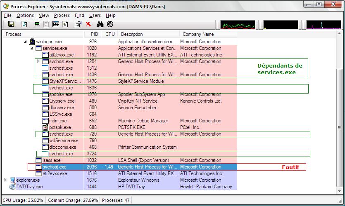Click 'CPU Usage: 35.82%' in status bar
Viewport: 345px width, 206px height.
pos(23,200)
